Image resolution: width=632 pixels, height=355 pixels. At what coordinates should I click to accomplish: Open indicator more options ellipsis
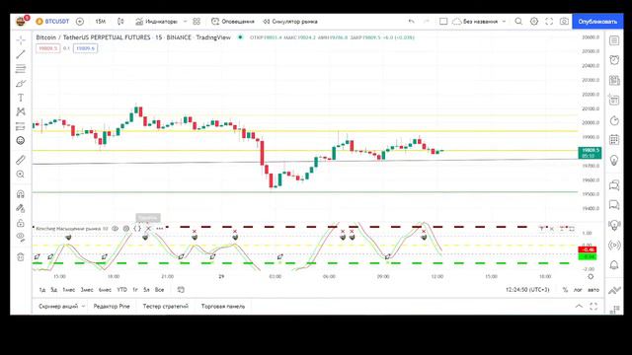tap(160, 229)
